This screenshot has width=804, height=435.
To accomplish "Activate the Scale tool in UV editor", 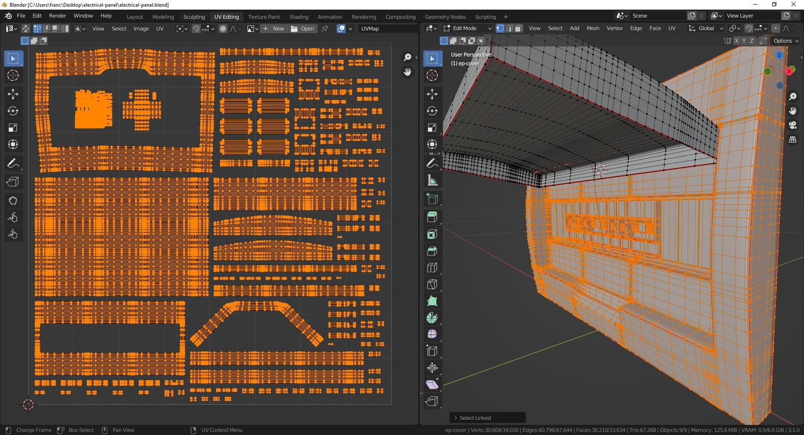I will pos(13,128).
